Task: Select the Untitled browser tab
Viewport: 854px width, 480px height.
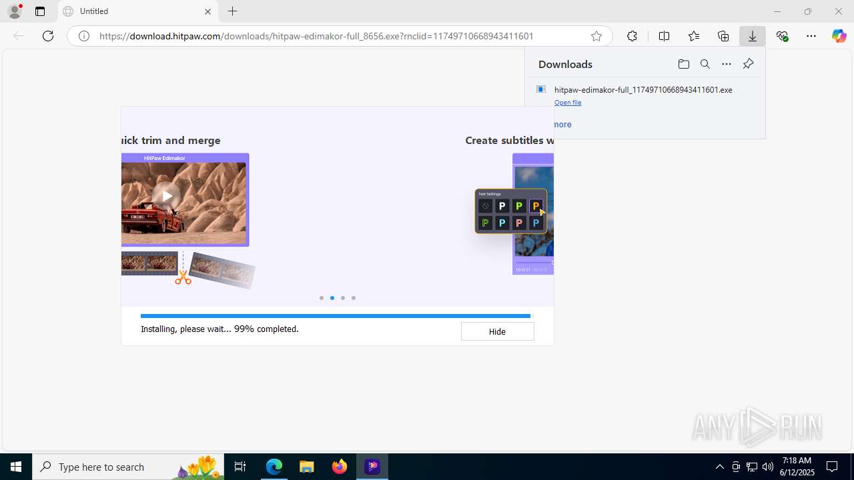Action: tap(138, 11)
